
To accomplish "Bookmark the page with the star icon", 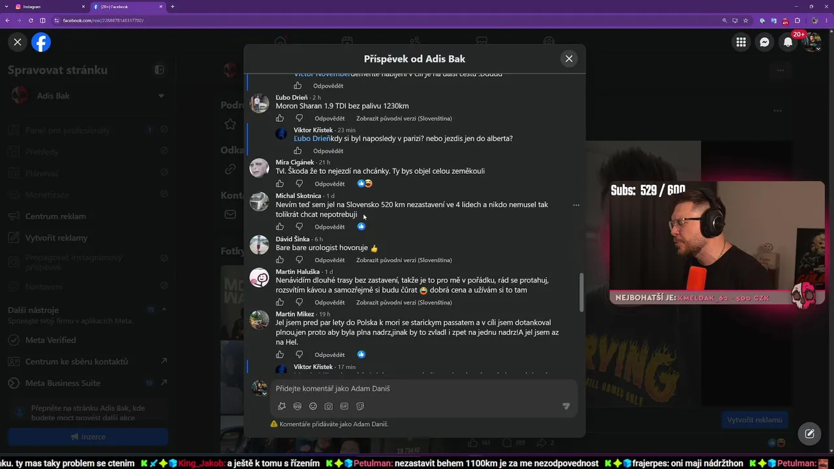I will [745, 20].
